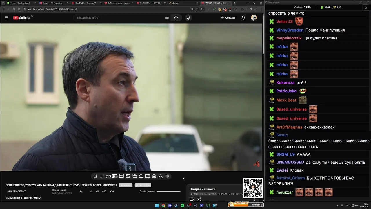This screenshot has height=209, width=371.
Task: Go back in browser history
Action: click(3, 9)
